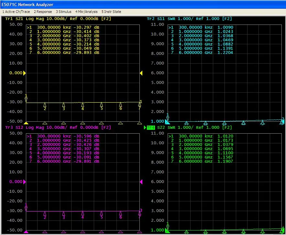Viewport: 286px width, 235px height.
Task: Click the left magenta reference triangle at 0.000
Action: [x=25, y=182]
